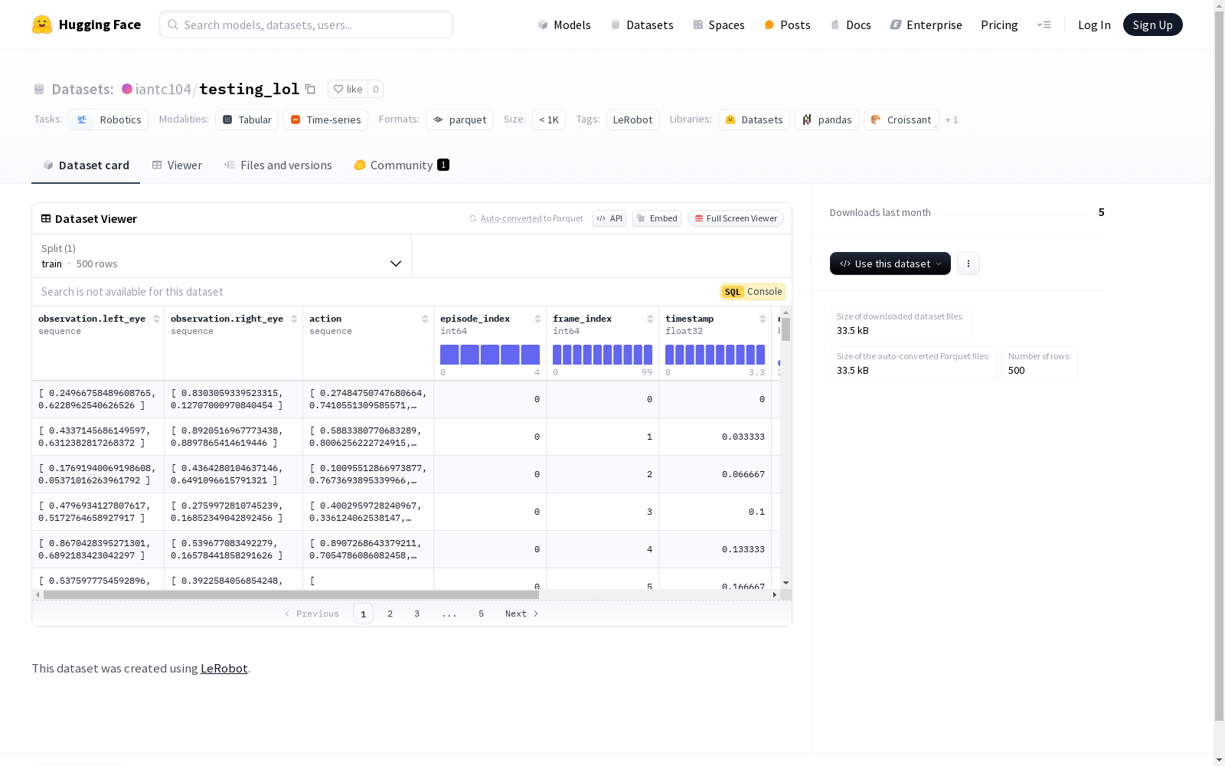
Task: Click Next in table pagination
Action: pyautogui.click(x=522, y=614)
